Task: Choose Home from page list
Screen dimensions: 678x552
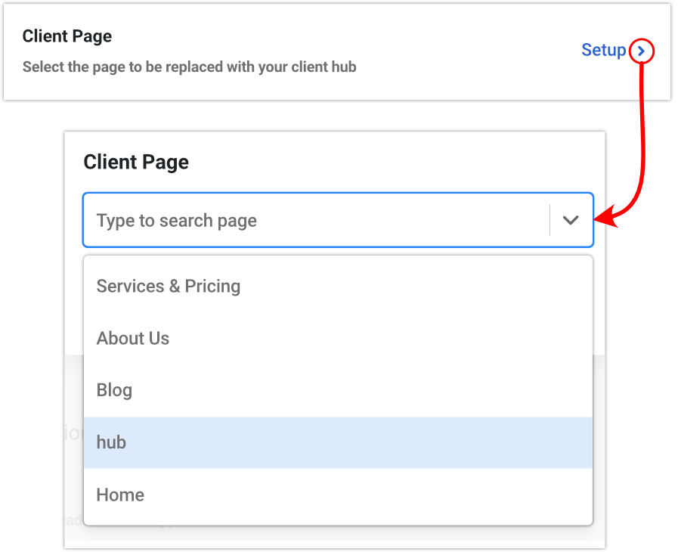Action: pos(338,495)
